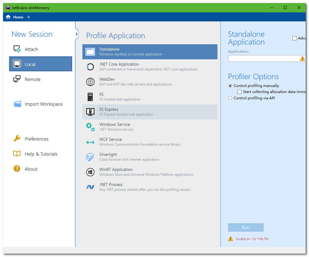Image resolution: width=309 pixels, height=257 pixels.
Task: Open Help & Tutorials
Action: [41, 154]
